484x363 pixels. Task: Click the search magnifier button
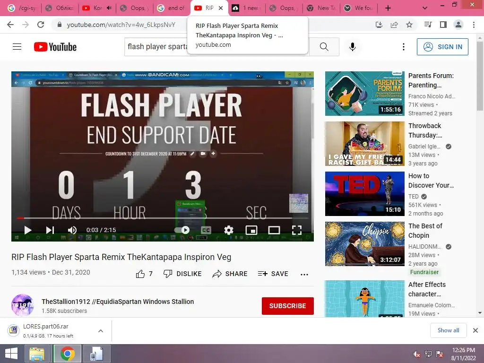(324, 47)
